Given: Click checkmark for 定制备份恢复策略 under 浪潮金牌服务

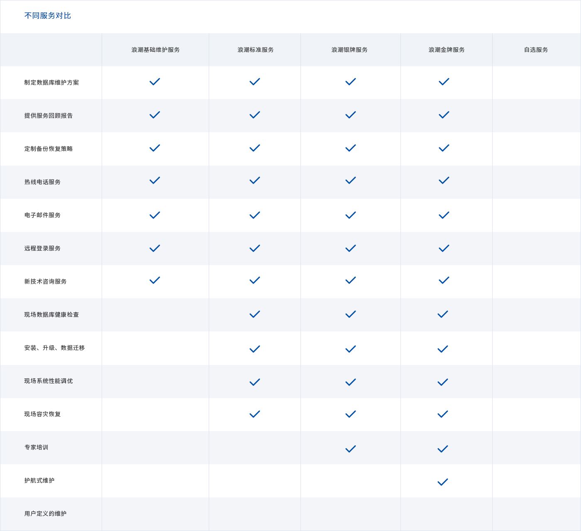Looking at the screenshot, I should 444,148.
